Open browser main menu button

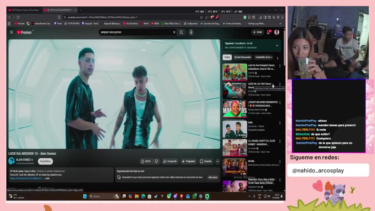[282, 17]
